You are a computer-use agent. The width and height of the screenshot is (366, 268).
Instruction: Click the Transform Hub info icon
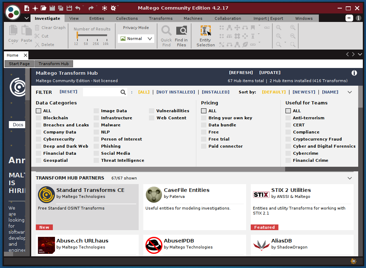pos(354,73)
